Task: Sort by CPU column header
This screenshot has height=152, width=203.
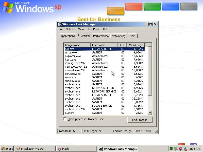Action: (x=122, y=45)
